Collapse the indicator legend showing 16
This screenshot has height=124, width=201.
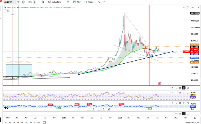click(7, 11)
